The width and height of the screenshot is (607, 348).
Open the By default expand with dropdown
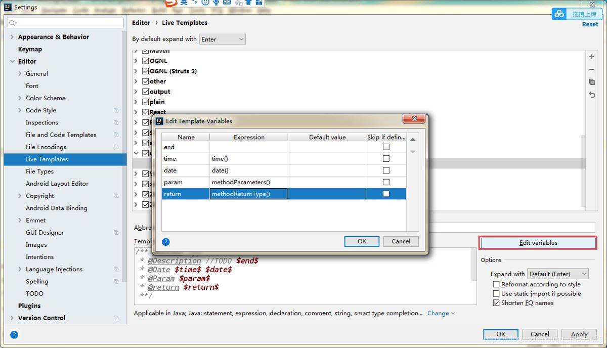[222, 39]
